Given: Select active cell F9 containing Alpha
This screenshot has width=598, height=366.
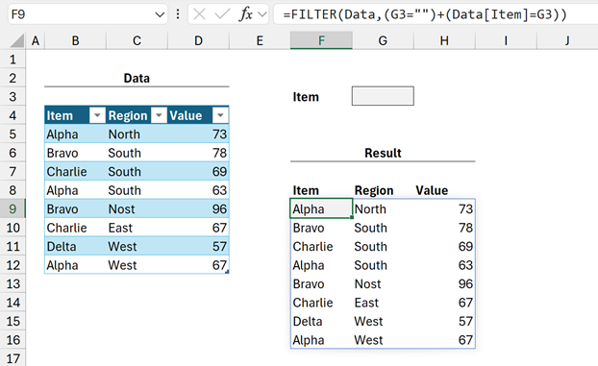Looking at the screenshot, I should pyautogui.click(x=321, y=208).
